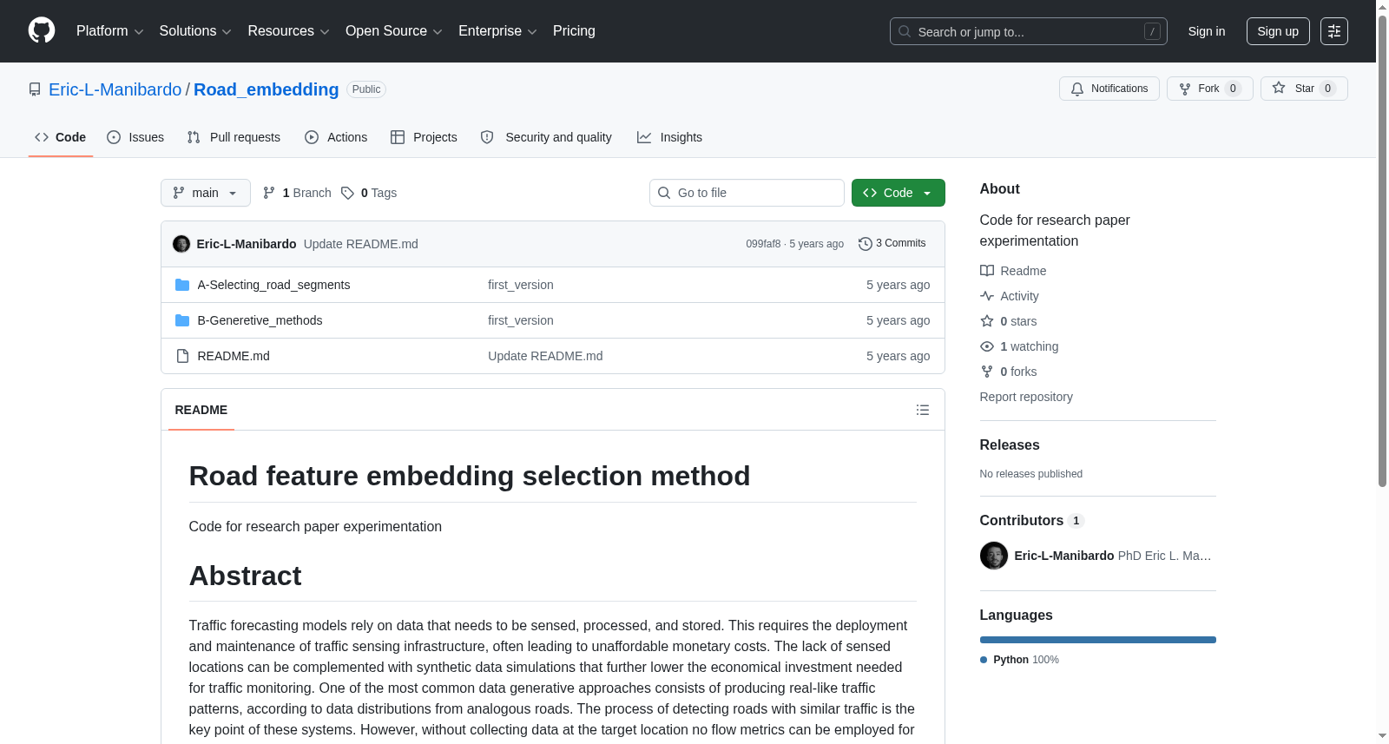Click the Security shield icon
The image size is (1389, 744).
click(487, 137)
